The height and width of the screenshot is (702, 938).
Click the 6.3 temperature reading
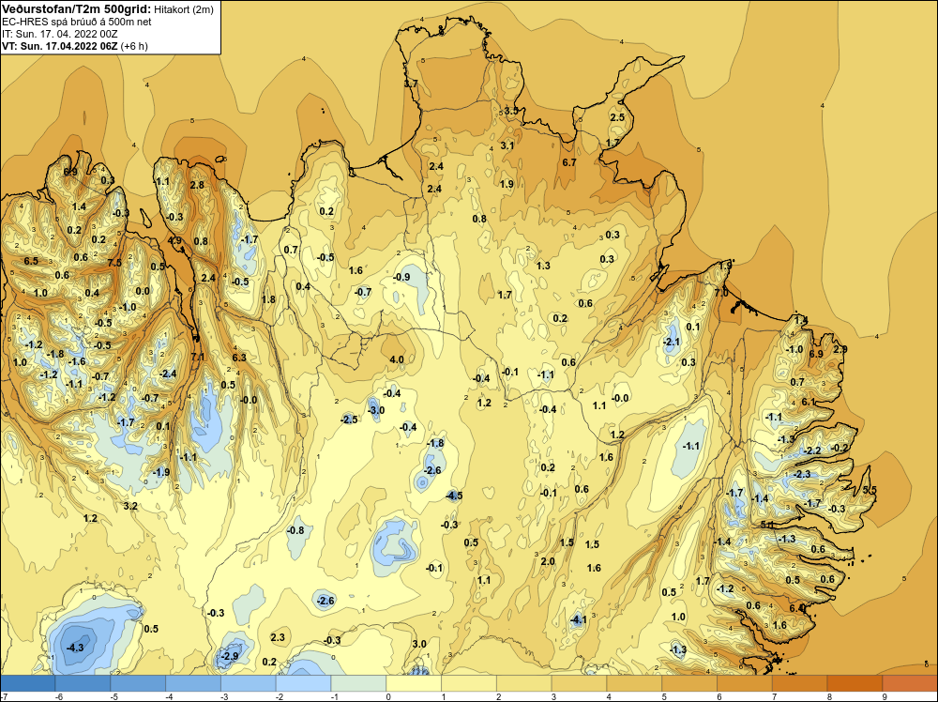click(x=239, y=358)
